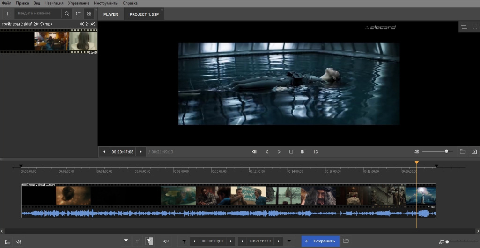
Task: Click the current time field 00:20:47;08
Action: (122, 152)
